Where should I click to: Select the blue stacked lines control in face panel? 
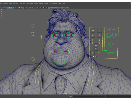pos(115,55)
